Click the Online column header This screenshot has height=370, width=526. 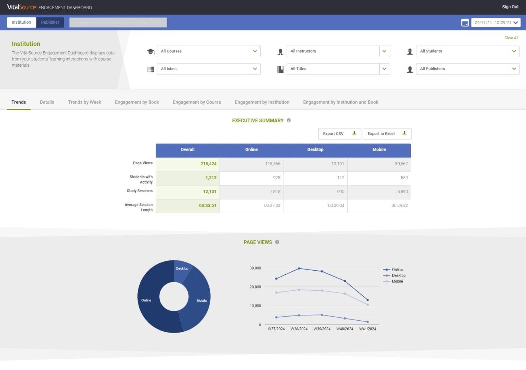[251, 150]
